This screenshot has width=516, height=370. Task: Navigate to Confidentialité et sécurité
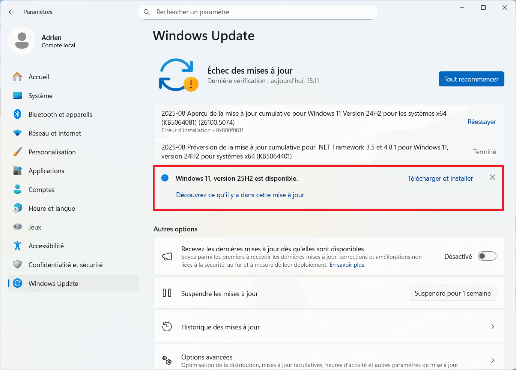(x=73, y=264)
